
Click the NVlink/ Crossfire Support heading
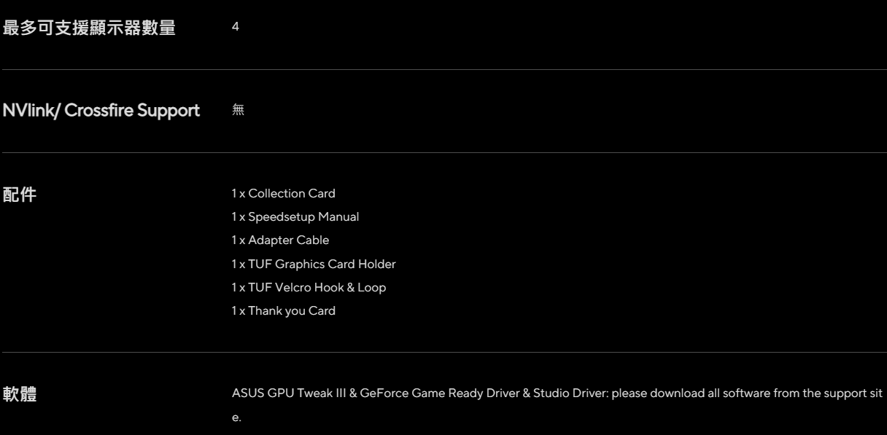[101, 111]
